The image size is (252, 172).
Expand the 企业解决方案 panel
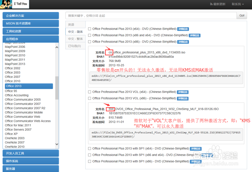31,16
